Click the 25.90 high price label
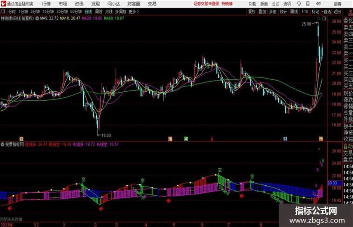 (x=306, y=24)
